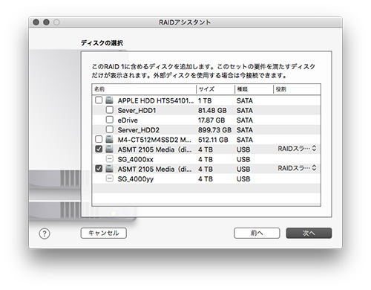
Task: Sort by the サイズ column header
Action: (x=215, y=89)
